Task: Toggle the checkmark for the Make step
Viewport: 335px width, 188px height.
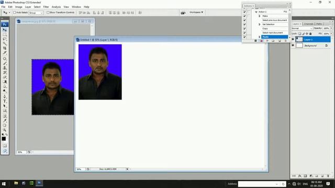Action: (244, 16)
